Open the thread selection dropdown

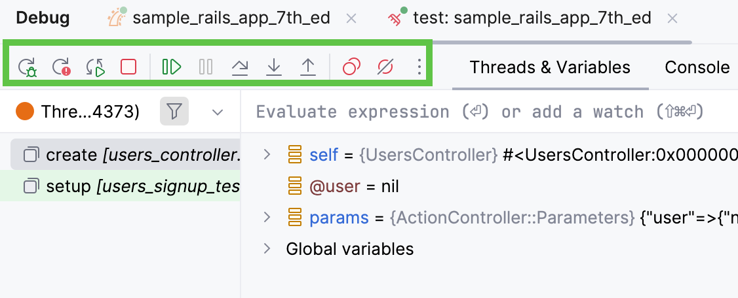pyautogui.click(x=218, y=112)
